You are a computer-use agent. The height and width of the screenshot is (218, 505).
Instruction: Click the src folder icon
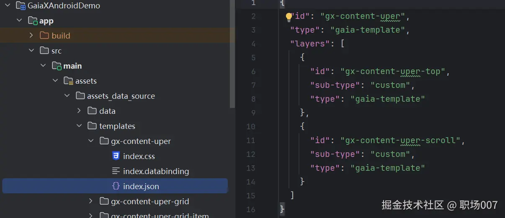point(44,51)
